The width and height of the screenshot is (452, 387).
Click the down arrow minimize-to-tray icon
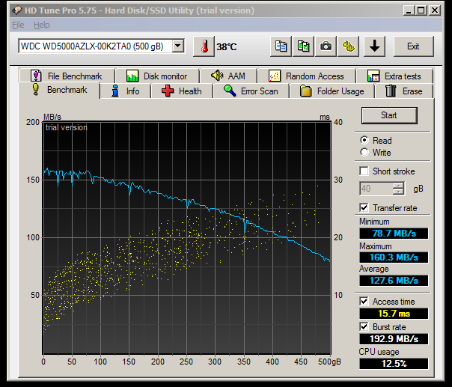point(375,46)
